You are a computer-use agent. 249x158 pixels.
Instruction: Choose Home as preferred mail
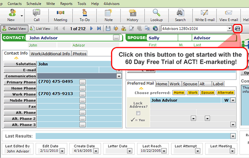click(x=179, y=93)
